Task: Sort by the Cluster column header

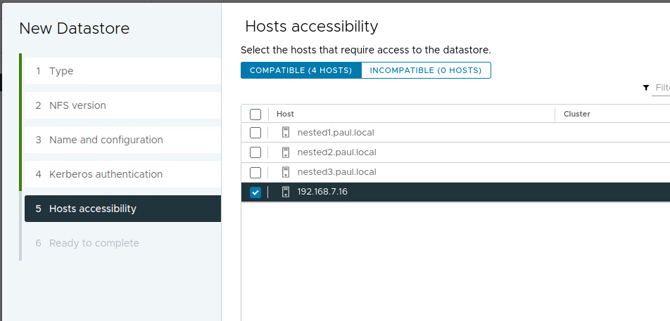Action: pos(576,114)
